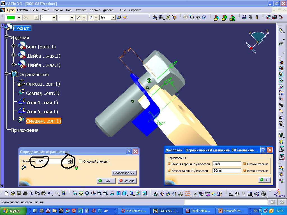Image resolution: width=287 pixels, height=215 pixels.
Task: Click the New document icon
Action: pos(7,193)
